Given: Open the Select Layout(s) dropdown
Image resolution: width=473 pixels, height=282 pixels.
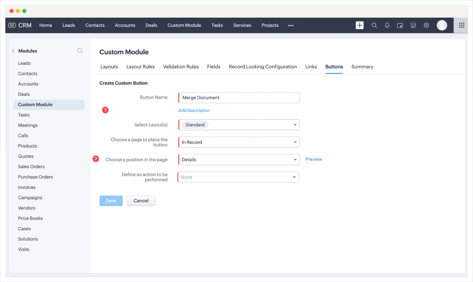Looking at the screenshot, I should tap(239, 125).
